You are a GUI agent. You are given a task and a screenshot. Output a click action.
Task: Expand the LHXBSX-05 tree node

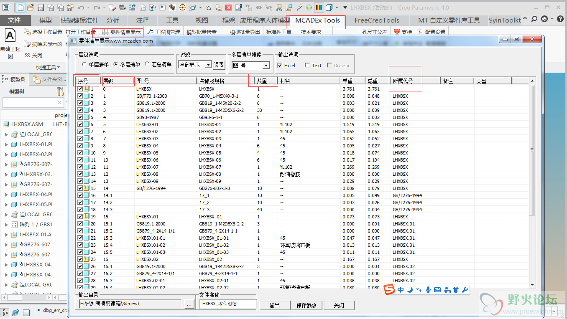[6, 205]
